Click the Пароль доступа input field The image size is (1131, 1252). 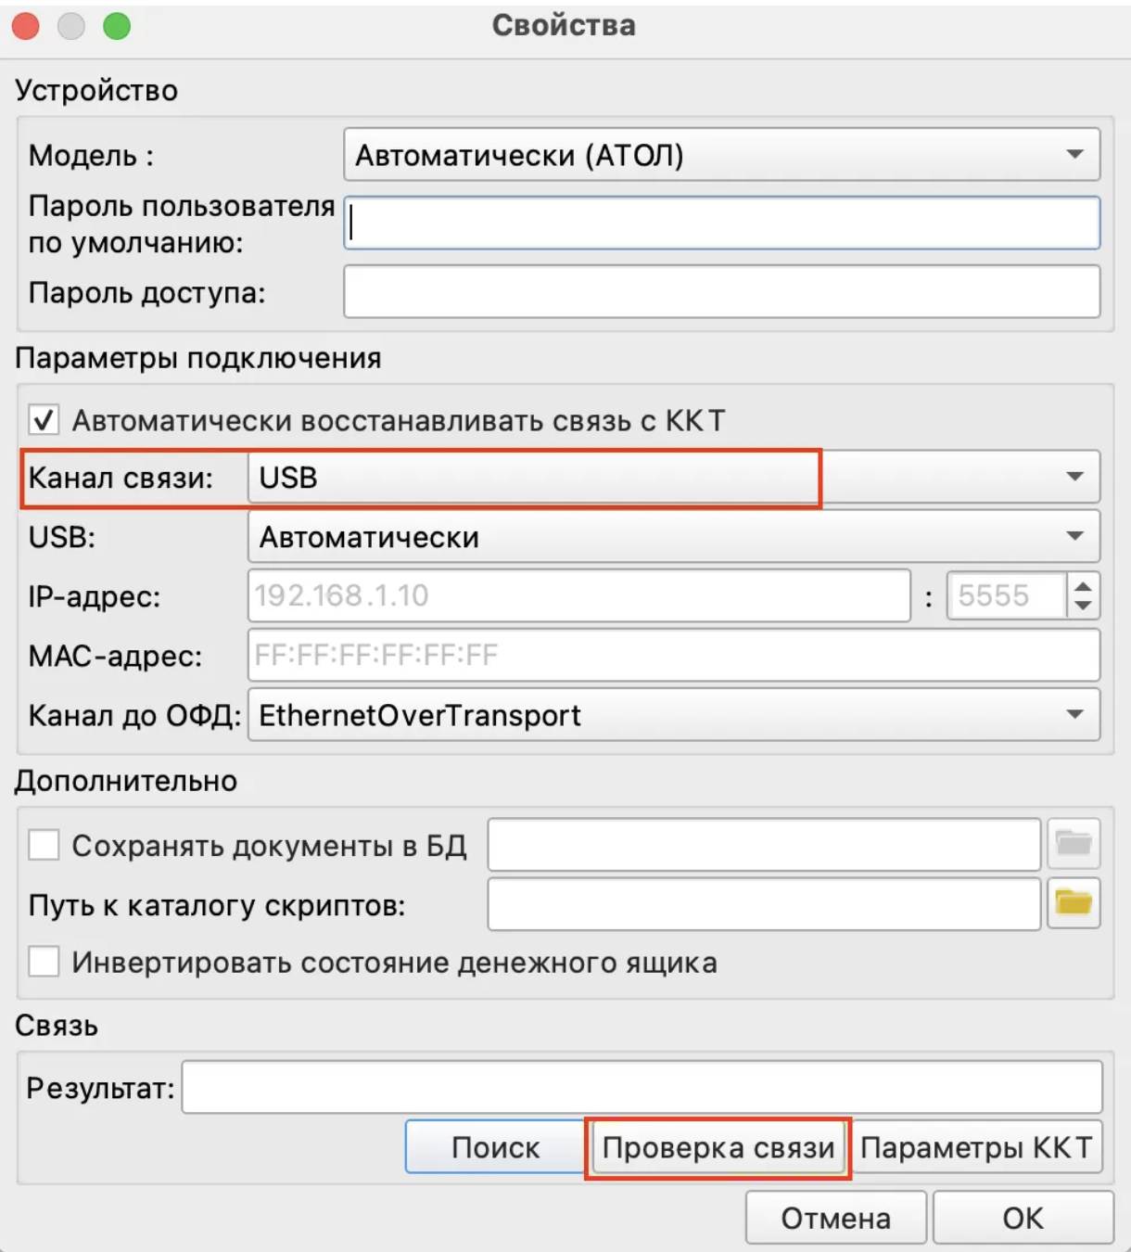click(721, 292)
